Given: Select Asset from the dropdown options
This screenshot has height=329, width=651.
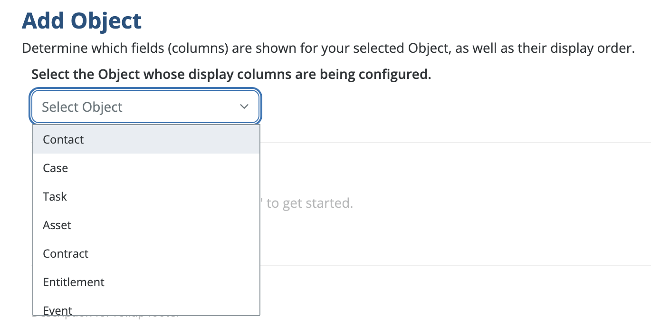Looking at the screenshot, I should [57, 225].
